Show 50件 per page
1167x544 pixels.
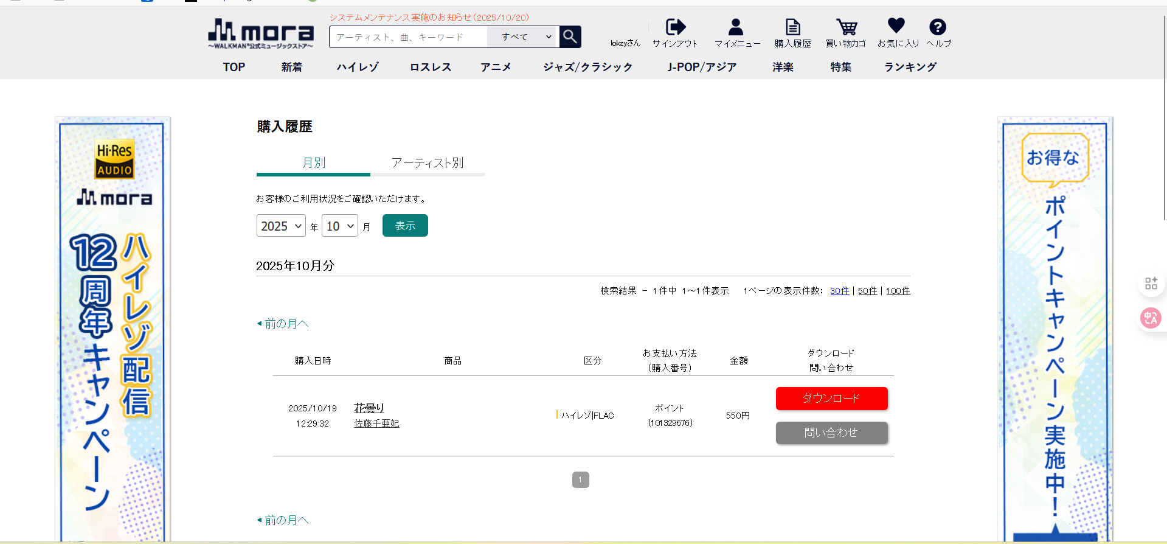pyautogui.click(x=867, y=291)
